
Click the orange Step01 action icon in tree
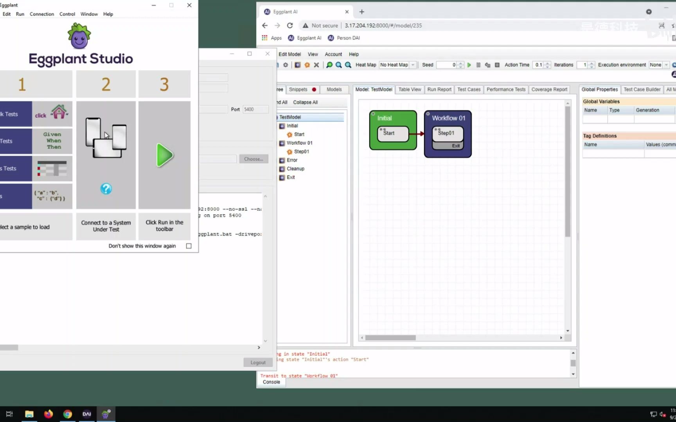tap(290, 152)
